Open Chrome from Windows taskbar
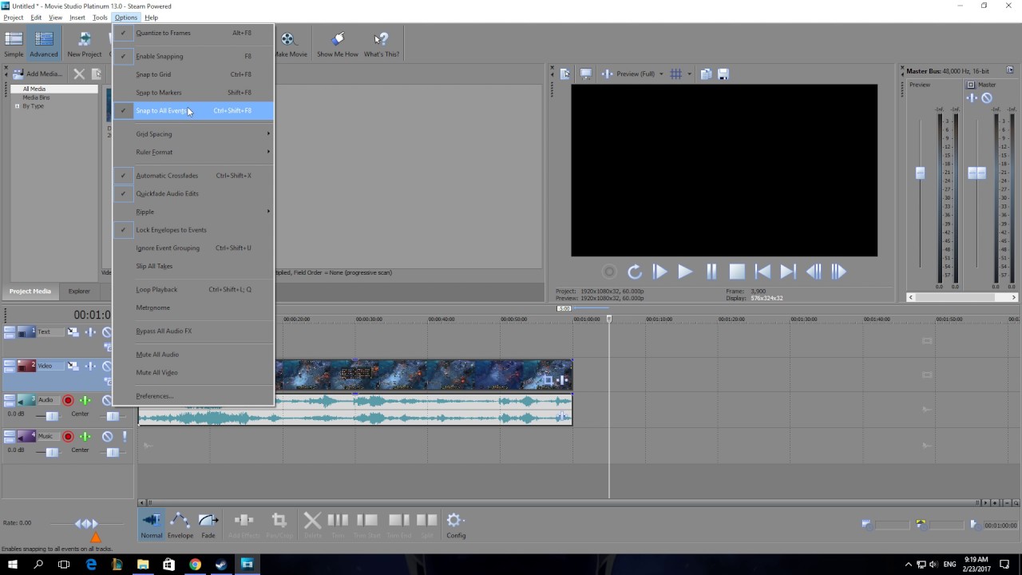The height and width of the screenshot is (575, 1022). coord(195,565)
